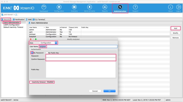This screenshot has width=183, height=102.
Task: Click the Confirm Password input field
Action: coord(81,59)
